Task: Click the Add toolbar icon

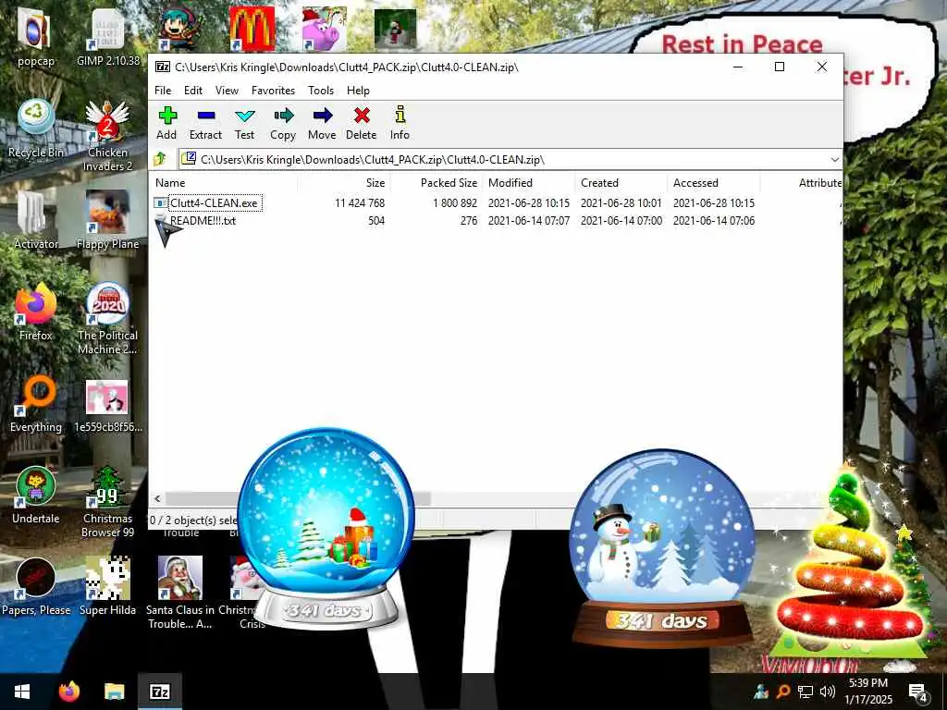Action: tap(167, 123)
